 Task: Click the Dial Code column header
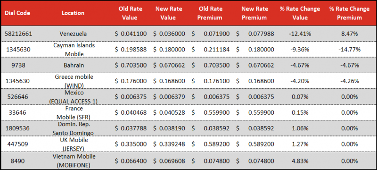[17, 13]
